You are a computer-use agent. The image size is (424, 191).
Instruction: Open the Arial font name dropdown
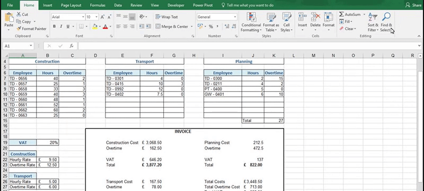[83, 17]
